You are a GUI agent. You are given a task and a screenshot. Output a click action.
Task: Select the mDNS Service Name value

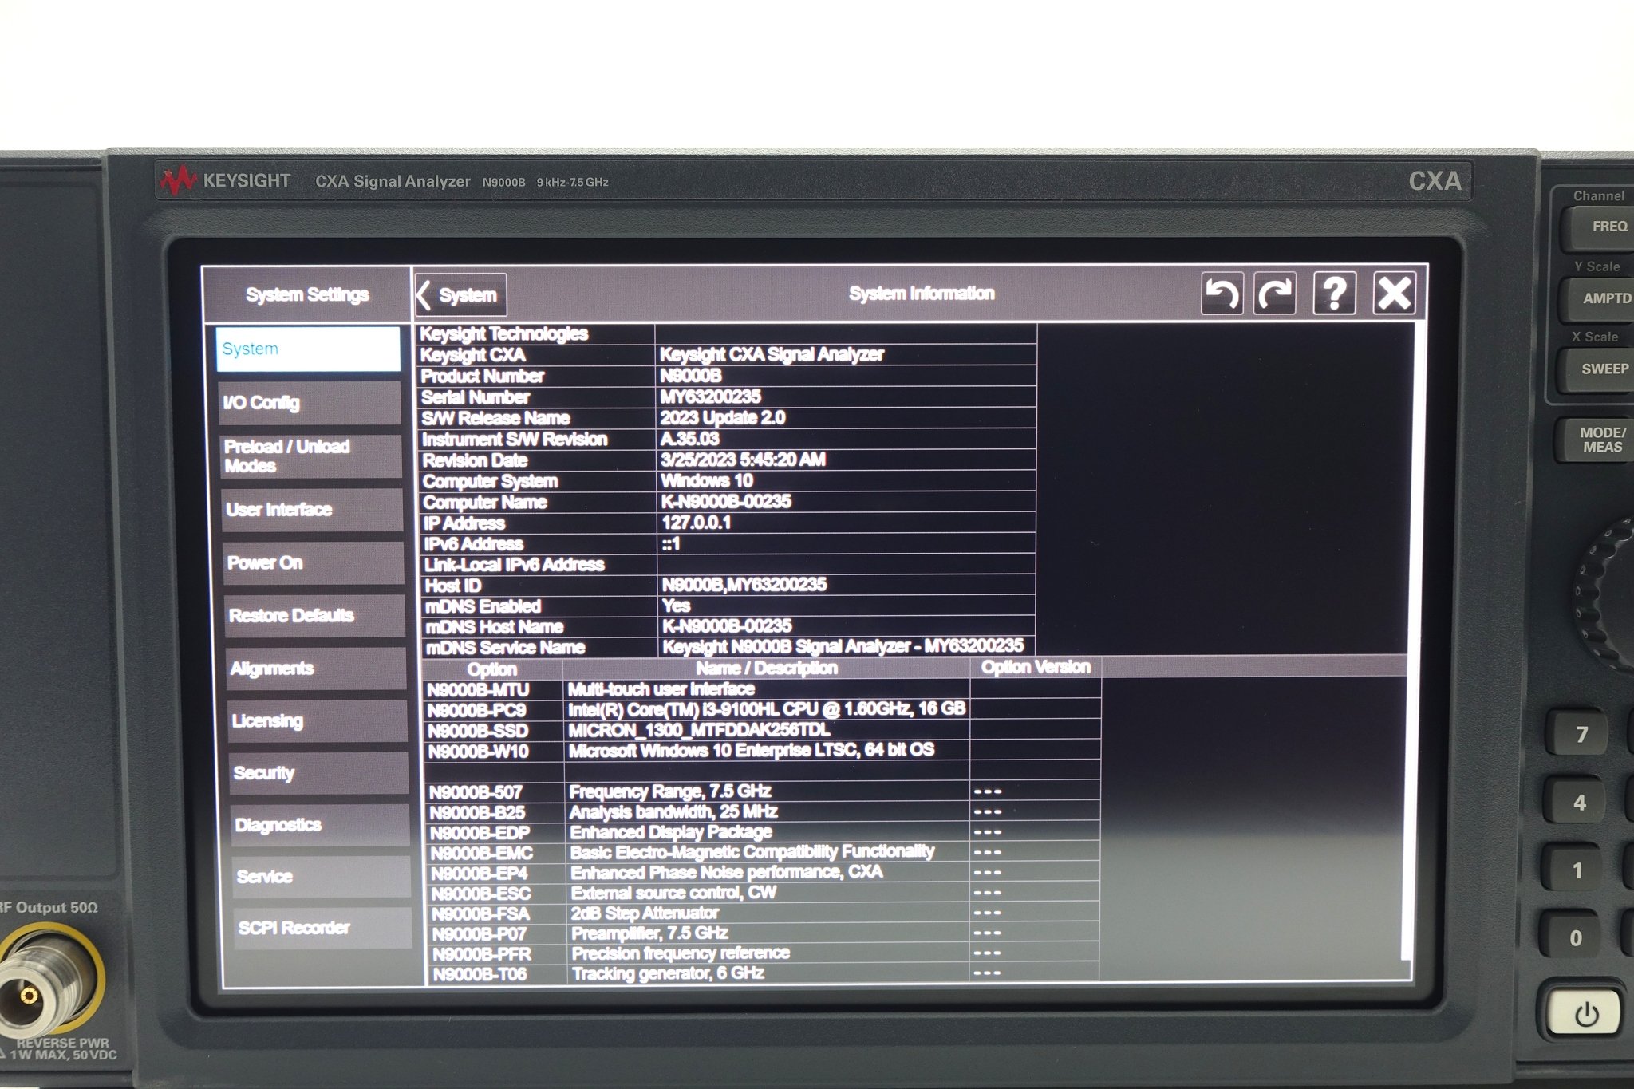coord(843,645)
